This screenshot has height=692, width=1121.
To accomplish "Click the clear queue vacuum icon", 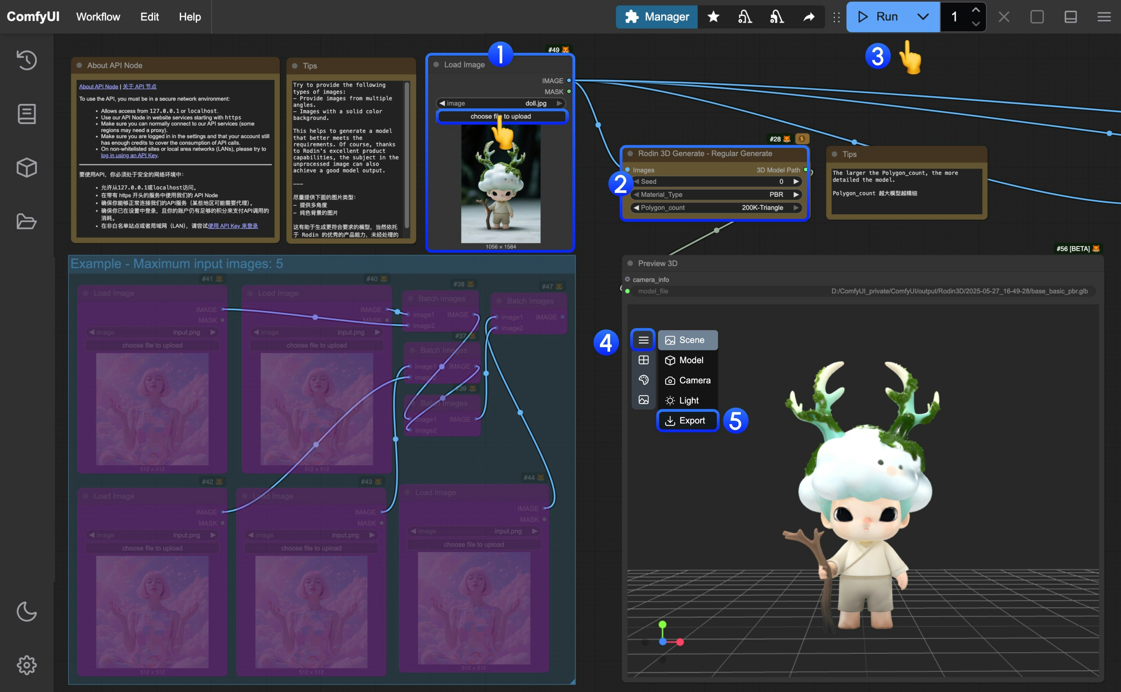I will [777, 17].
